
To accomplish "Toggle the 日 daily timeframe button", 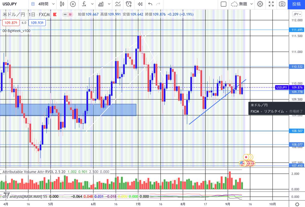I will click(33, 4).
